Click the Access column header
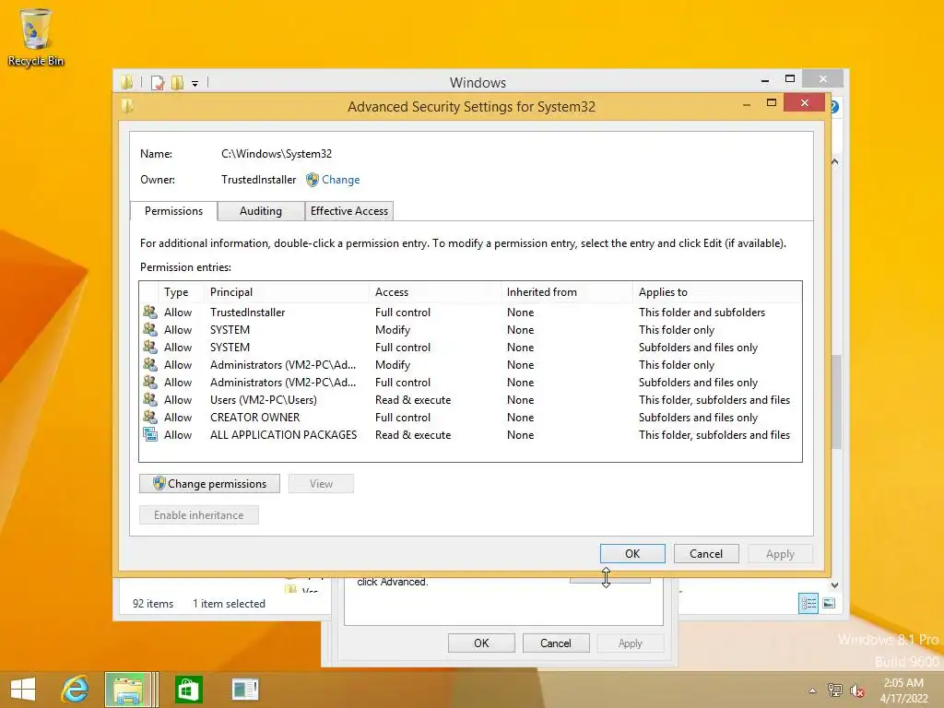The width and height of the screenshot is (944, 708). pyautogui.click(x=435, y=292)
